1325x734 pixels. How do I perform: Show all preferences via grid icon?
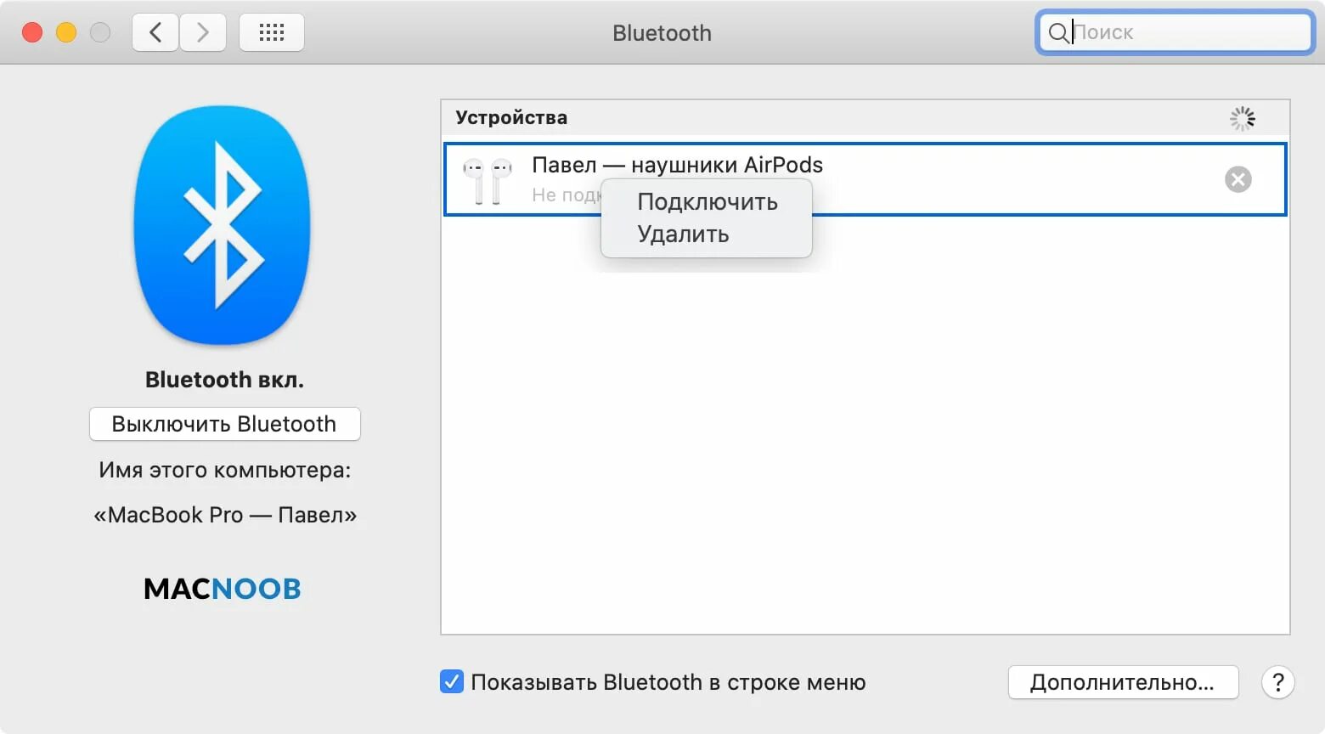272,33
